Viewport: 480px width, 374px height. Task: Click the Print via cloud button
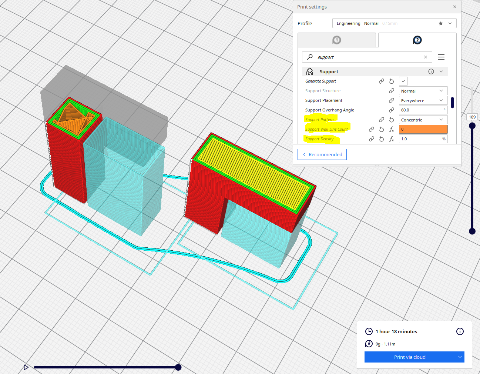coord(410,357)
